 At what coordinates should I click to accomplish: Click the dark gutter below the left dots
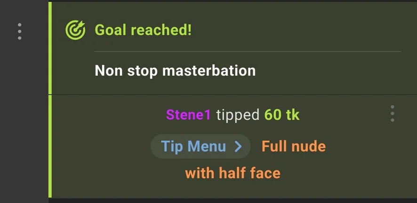click(24, 118)
